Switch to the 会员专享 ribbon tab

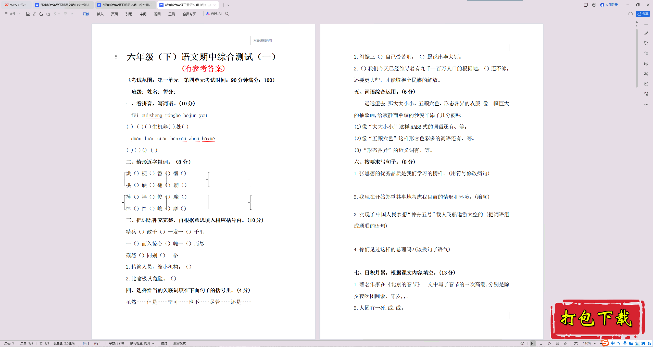click(x=189, y=14)
